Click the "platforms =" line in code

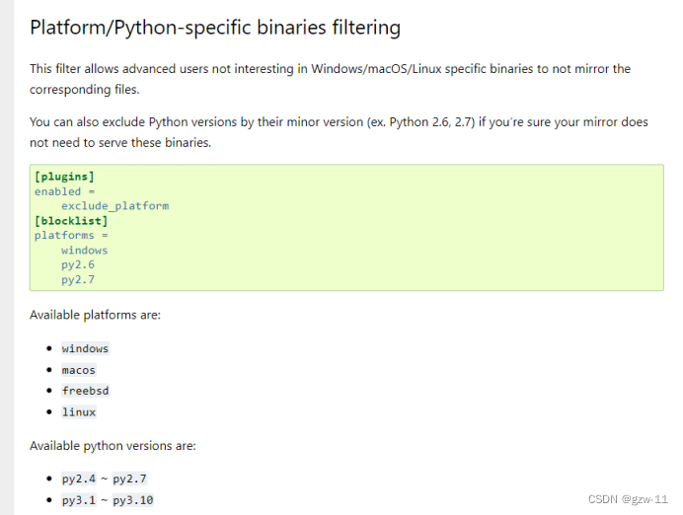point(71,236)
